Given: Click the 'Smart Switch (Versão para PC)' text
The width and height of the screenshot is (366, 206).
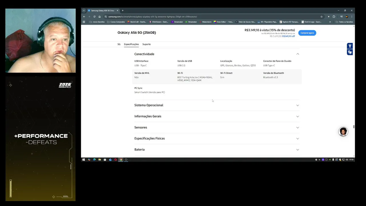Looking at the screenshot, I should pos(150,92).
